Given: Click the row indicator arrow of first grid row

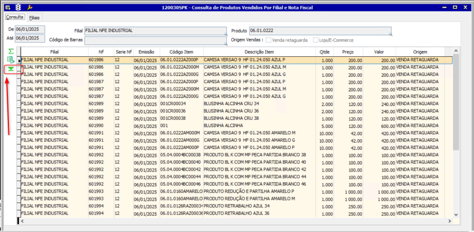Looking at the screenshot, I should (19, 60).
